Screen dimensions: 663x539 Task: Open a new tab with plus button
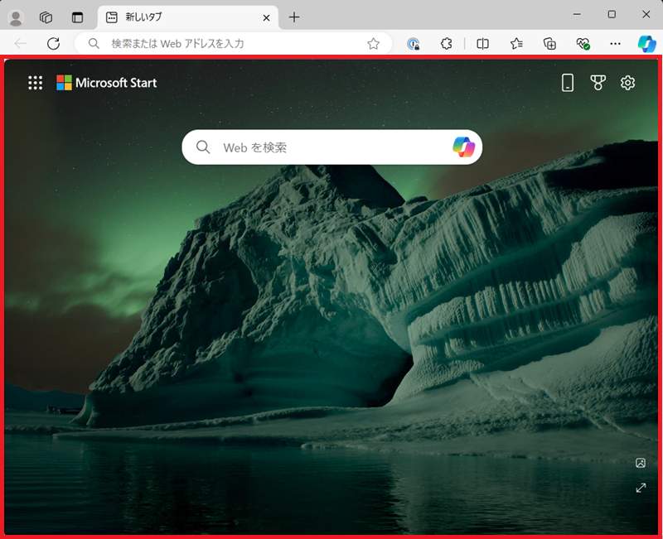pyautogui.click(x=294, y=17)
